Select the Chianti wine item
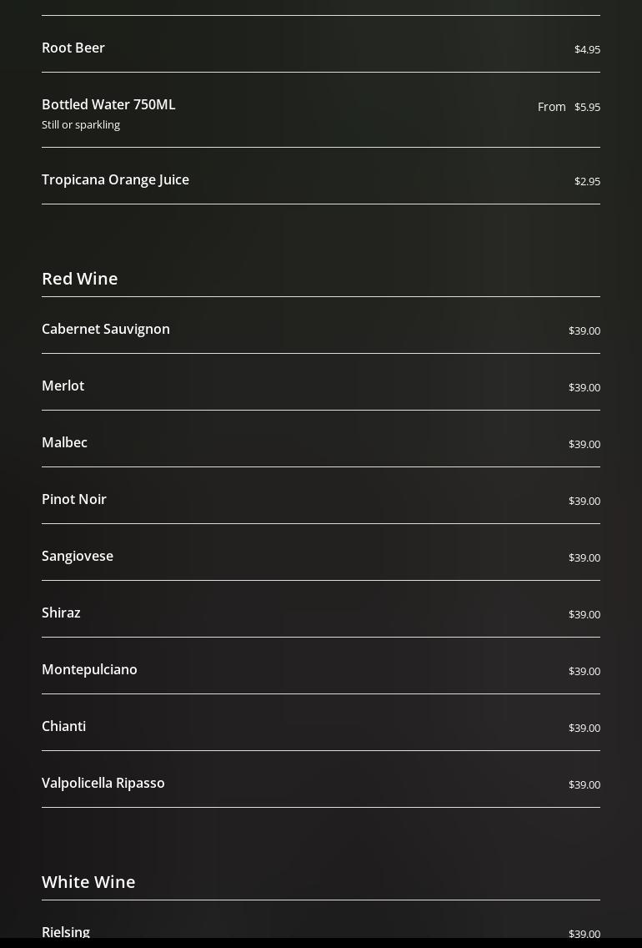This screenshot has width=642, height=948. tap(64, 726)
